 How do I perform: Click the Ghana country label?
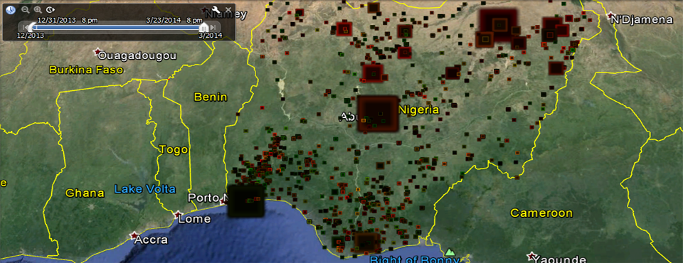coord(85,193)
